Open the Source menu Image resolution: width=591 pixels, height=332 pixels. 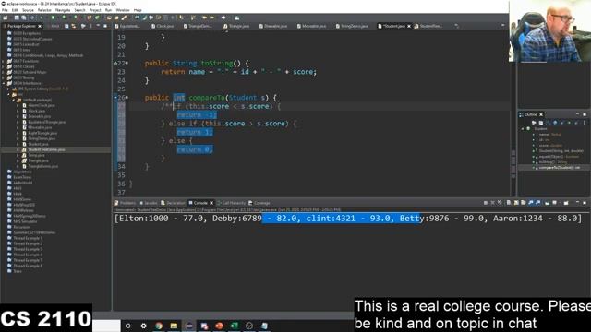[x=28, y=10]
